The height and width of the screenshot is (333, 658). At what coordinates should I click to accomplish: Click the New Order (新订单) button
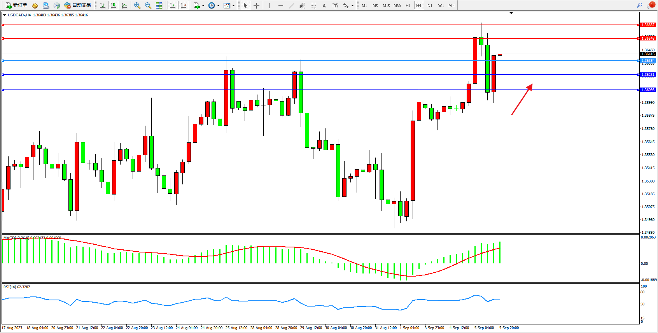click(x=16, y=5)
